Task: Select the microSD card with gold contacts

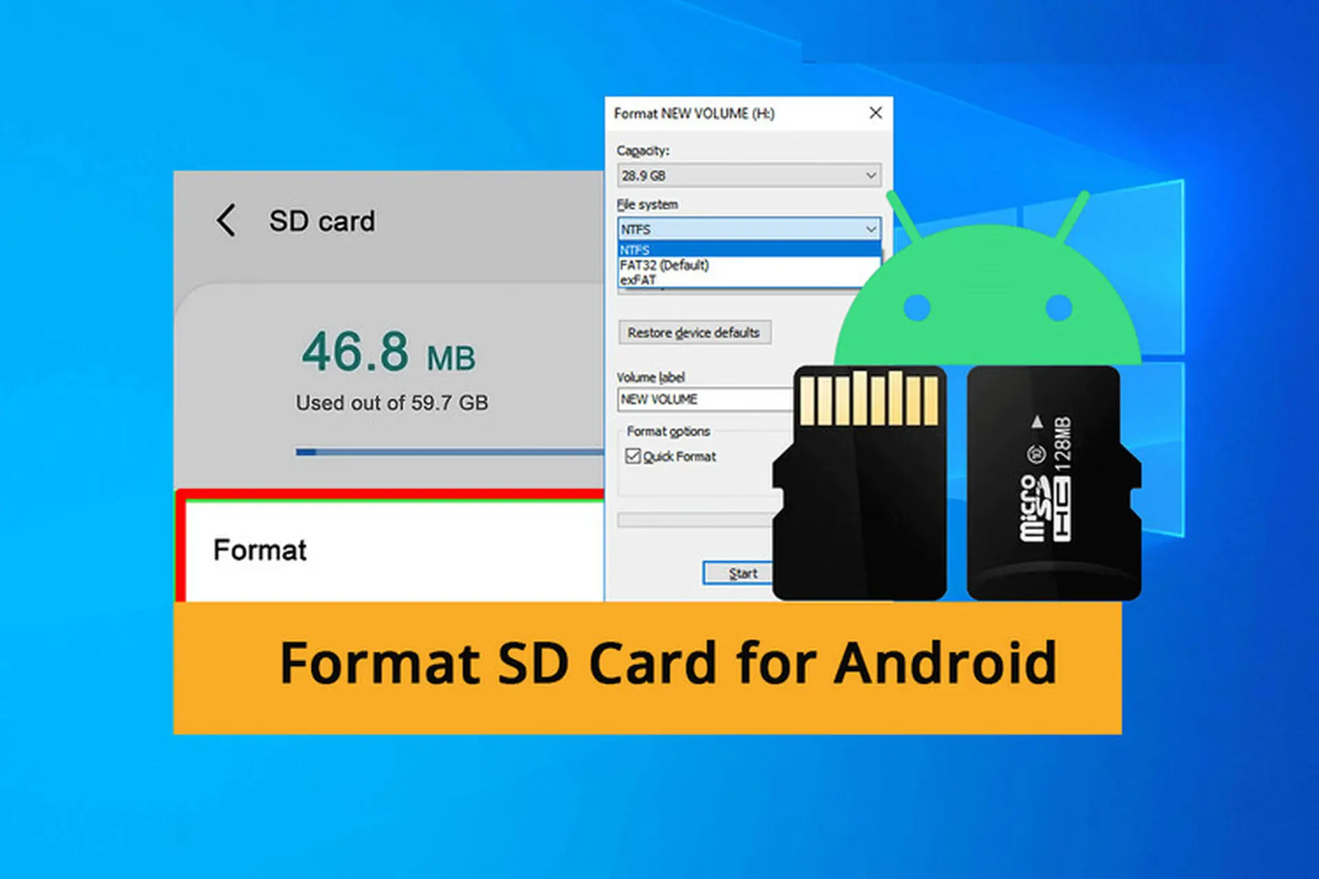Action: tap(859, 483)
